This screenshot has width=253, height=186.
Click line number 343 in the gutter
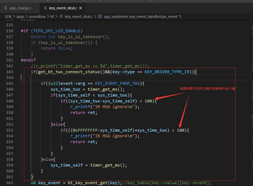tap(10, 72)
